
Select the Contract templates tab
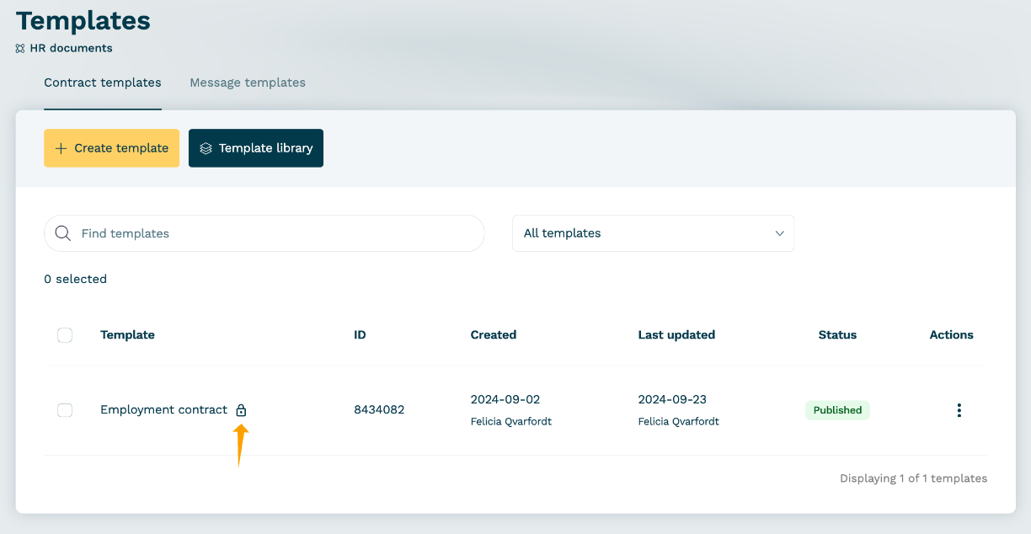pos(103,83)
